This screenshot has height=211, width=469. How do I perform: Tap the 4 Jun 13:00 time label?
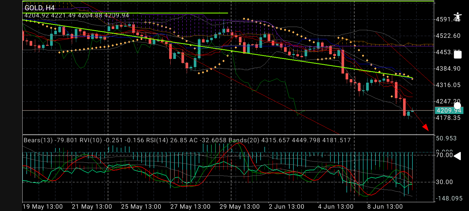336,207
